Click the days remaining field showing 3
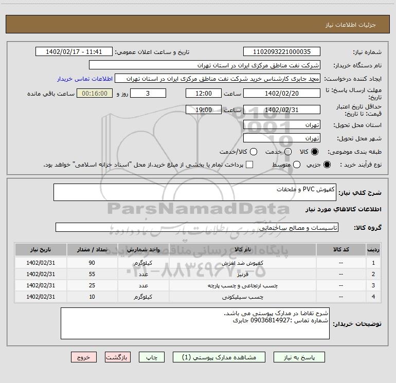Screen dimensions: 396x383 click(x=148, y=93)
